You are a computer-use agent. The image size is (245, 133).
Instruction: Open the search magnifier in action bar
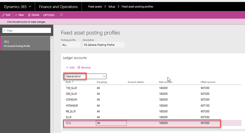tap(61, 15)
